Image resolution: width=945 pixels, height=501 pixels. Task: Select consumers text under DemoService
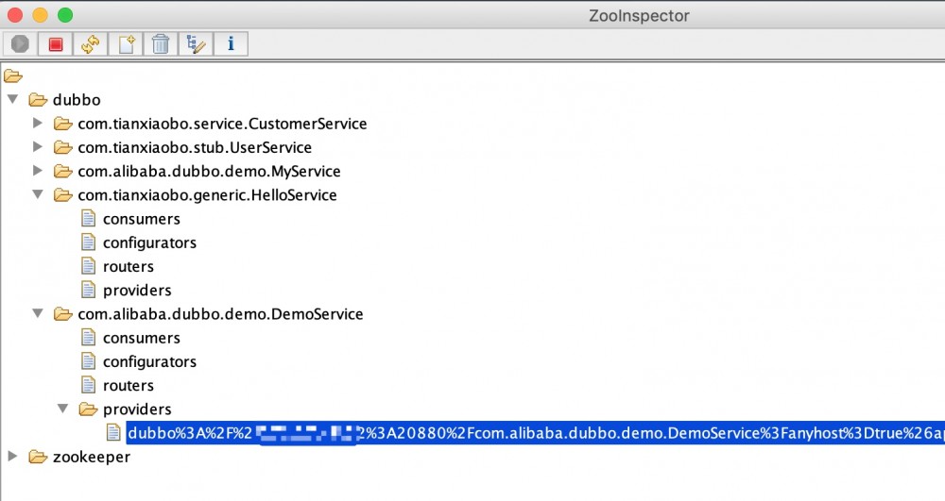tap(142, 338)
